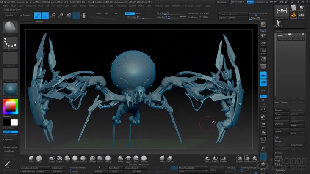
Task: Click the Zoom3D icon on right shelf
Action: pyautogui.click(x=263, y=125)
